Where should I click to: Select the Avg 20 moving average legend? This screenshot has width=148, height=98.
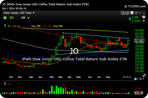(16, 26)
